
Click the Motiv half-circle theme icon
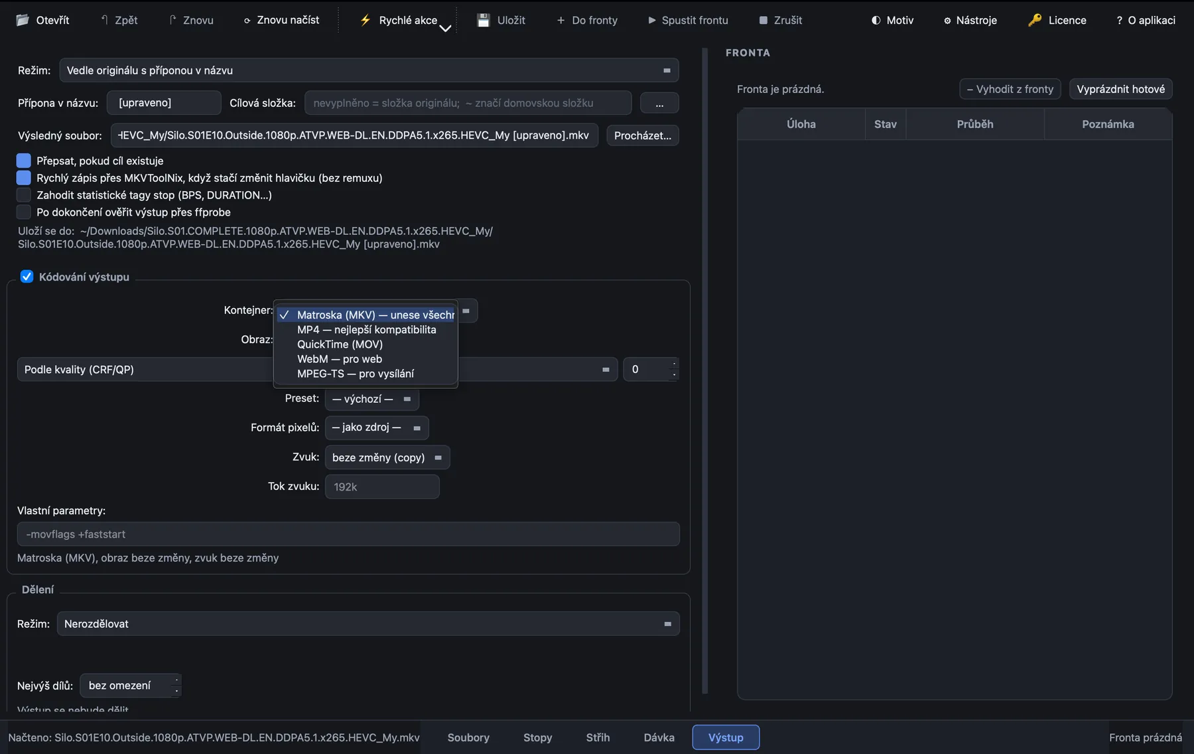(x=876, y=21)
